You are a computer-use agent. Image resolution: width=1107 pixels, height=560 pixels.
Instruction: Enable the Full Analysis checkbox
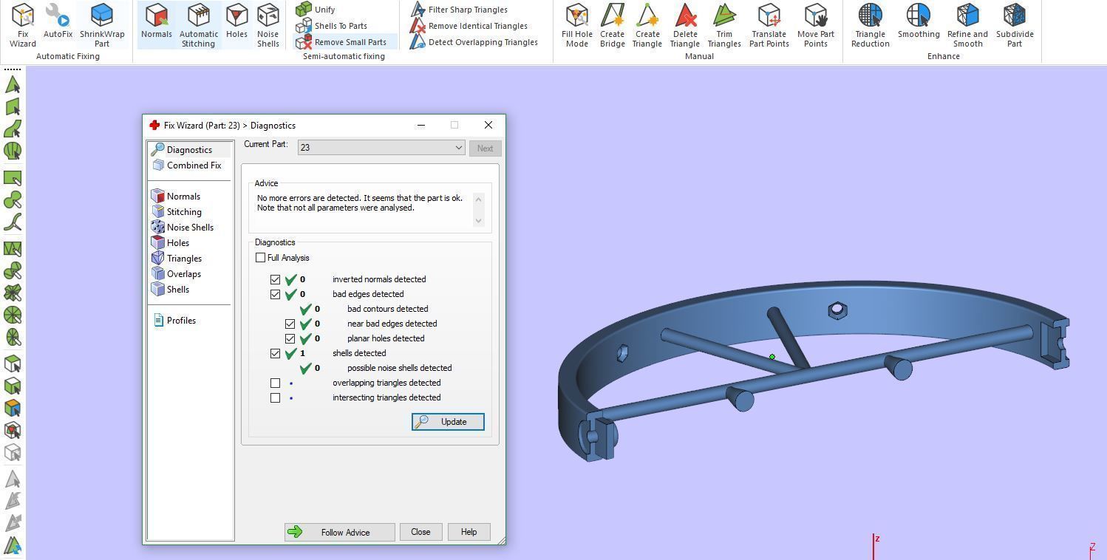[x=260, y=258]
